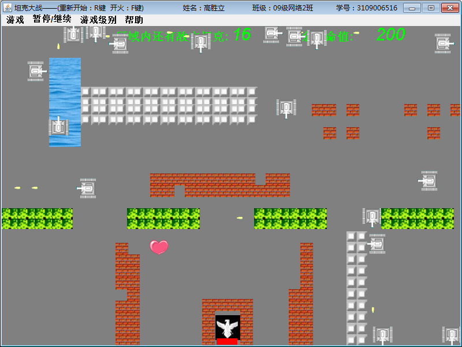This screenshot has width=462, height=347.
Task: Click the life value 200
Action: point(391,35)
